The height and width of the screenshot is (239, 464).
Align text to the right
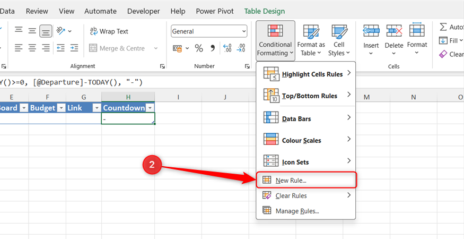click(x=46, y=48)
